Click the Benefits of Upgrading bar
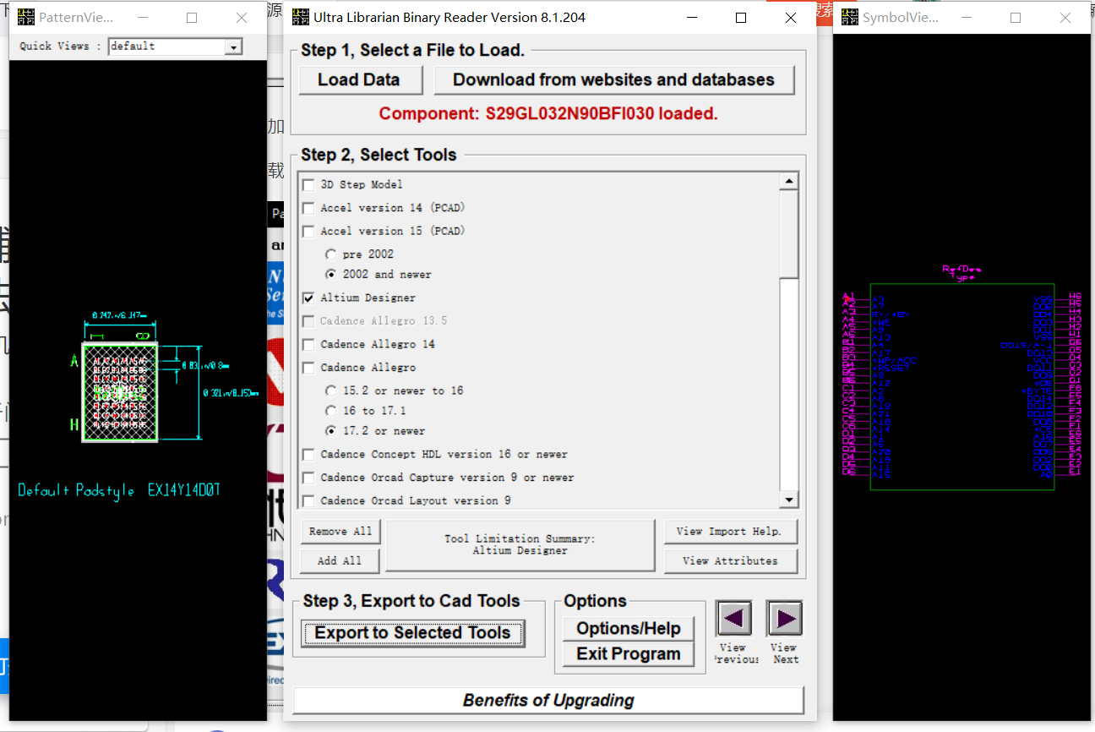Screen dimensions: 1095x732 click(548, 701)
